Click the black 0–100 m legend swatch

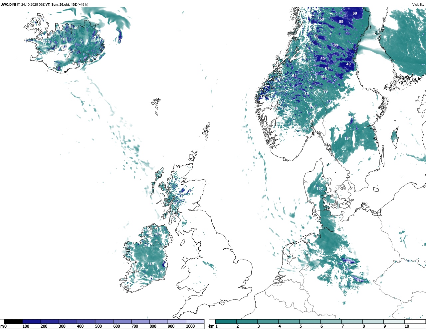[x=14, y=322]
